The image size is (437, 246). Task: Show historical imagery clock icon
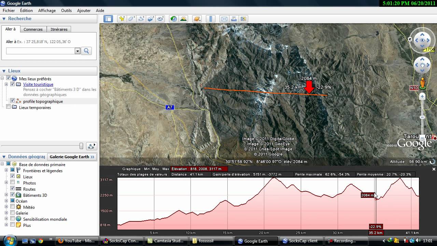pos(174,19)
